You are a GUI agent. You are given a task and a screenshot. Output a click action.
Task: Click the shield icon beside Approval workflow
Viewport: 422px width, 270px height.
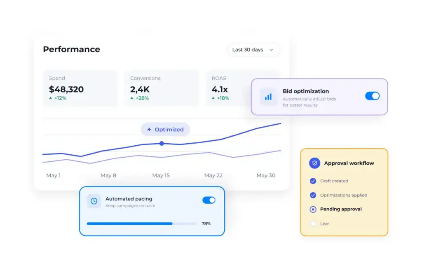click(x=314, y=163)
